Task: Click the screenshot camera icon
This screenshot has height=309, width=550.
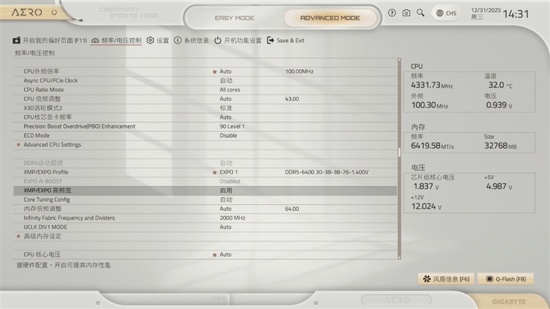Action: [406, 13]
